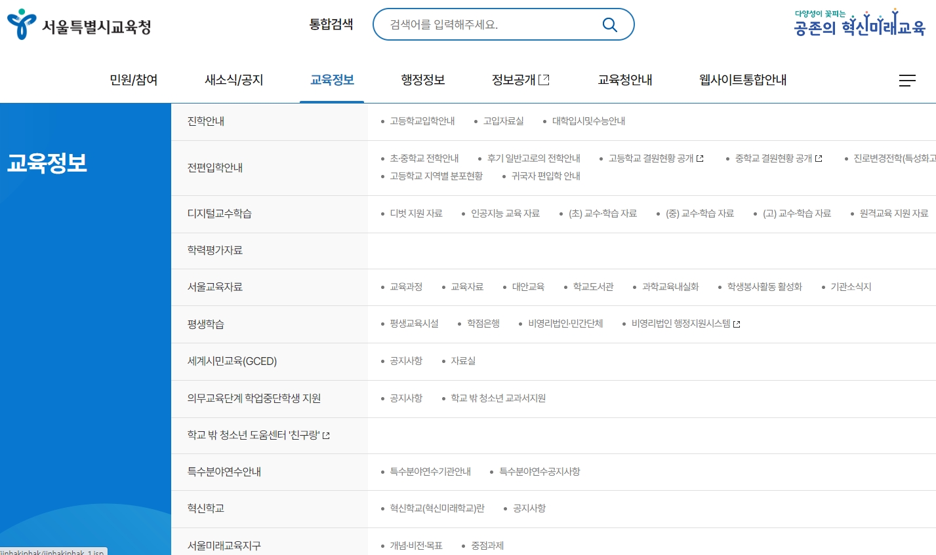936x555 pixels.
Task: Select the 세계시민교육(GCED) category
Action: coord(232,362)
